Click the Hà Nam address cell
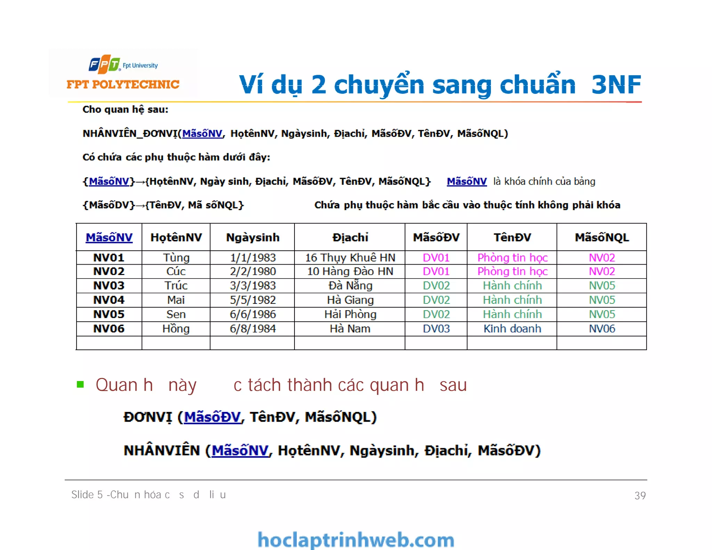 [x=350, y=329]
